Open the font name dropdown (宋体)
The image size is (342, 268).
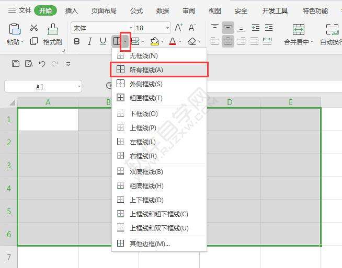(131, 28)
